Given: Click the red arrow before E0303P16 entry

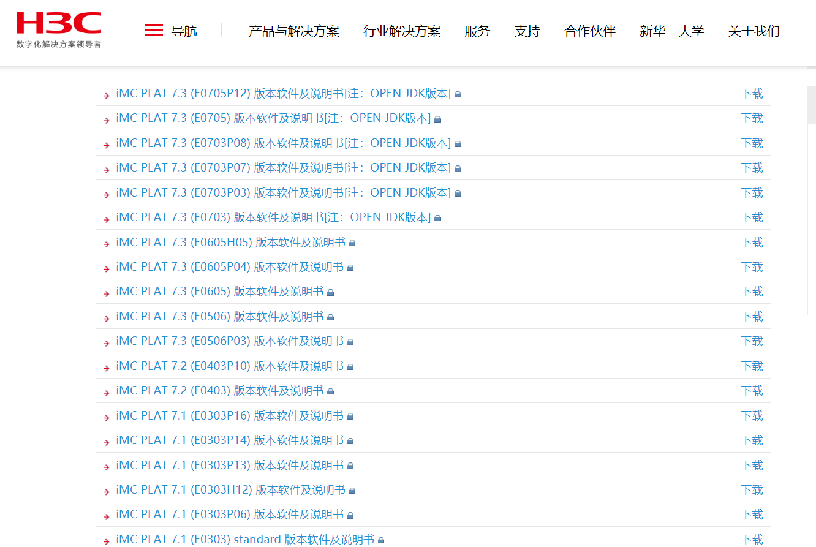Looking at the screenshot, I should coord(107,417).
